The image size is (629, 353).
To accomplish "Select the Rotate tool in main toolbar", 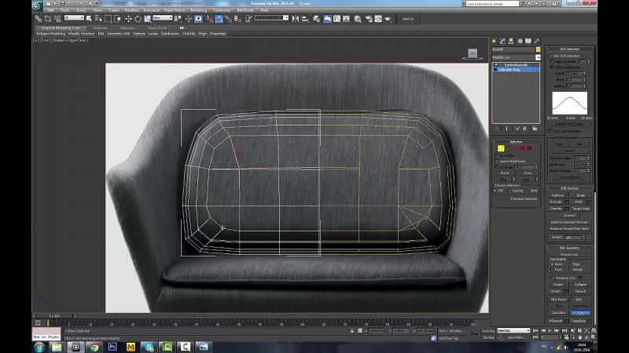I will pyautogui.click(x=138, y=19).
